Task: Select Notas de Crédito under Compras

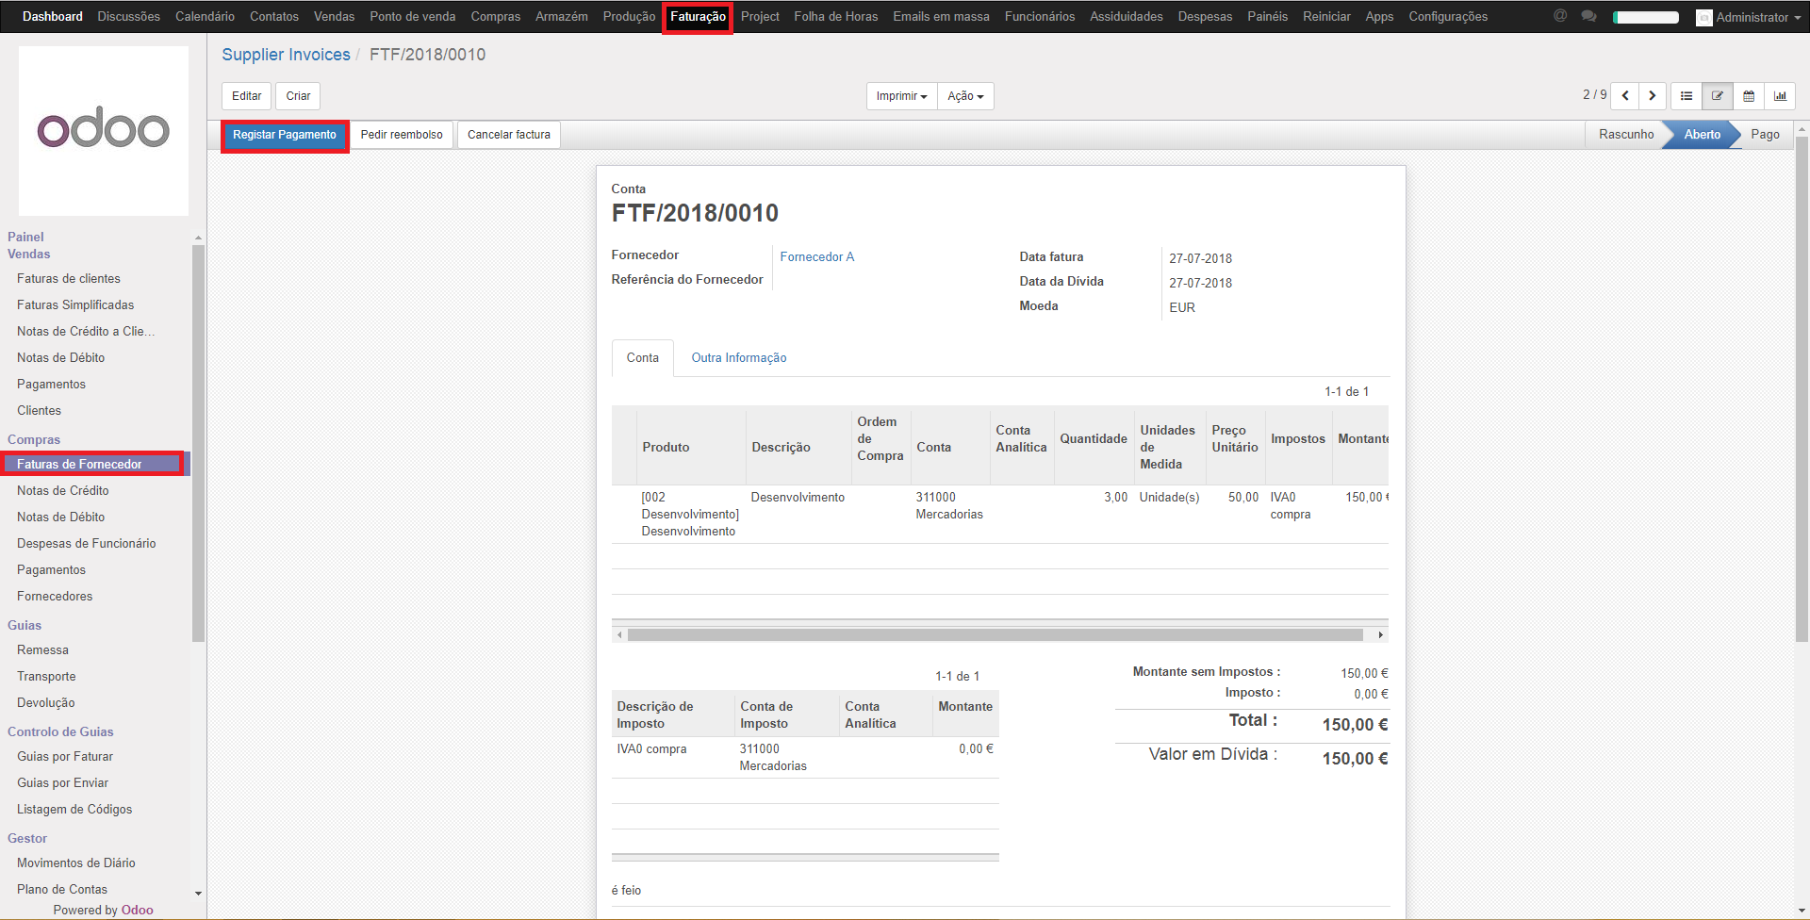Action: click(63, 491)
